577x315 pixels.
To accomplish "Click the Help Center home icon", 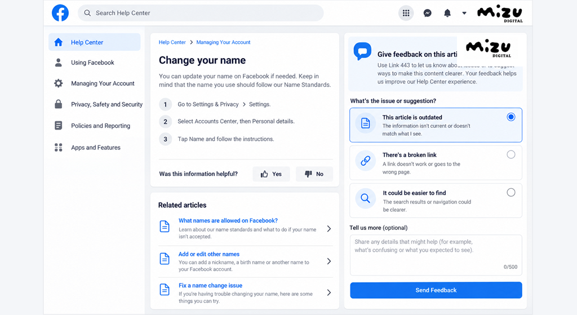I will point(59,42).
